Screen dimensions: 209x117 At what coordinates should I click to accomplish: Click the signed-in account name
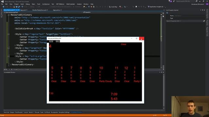[x=197, y=4]
